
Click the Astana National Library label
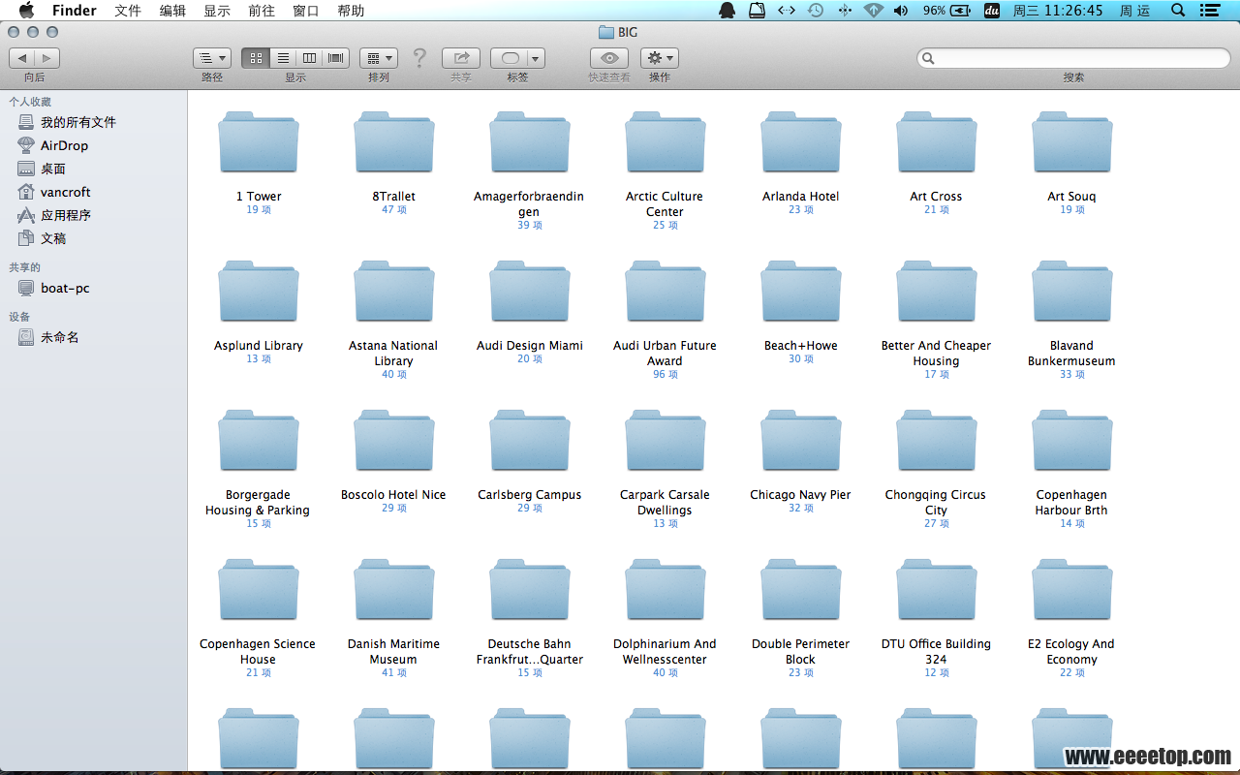pos(393,353)
